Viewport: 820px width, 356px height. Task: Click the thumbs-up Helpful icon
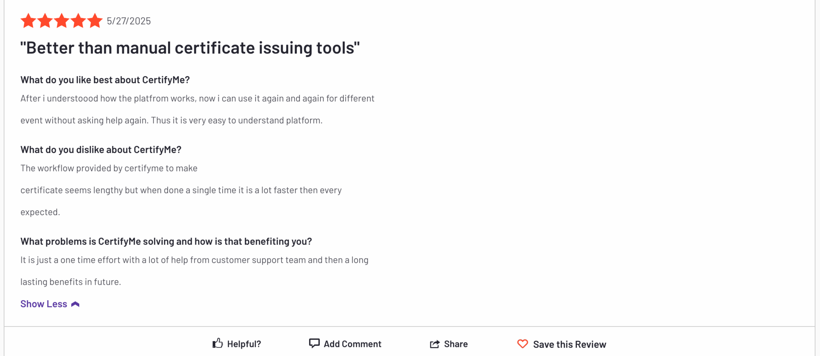click(218, 343)
